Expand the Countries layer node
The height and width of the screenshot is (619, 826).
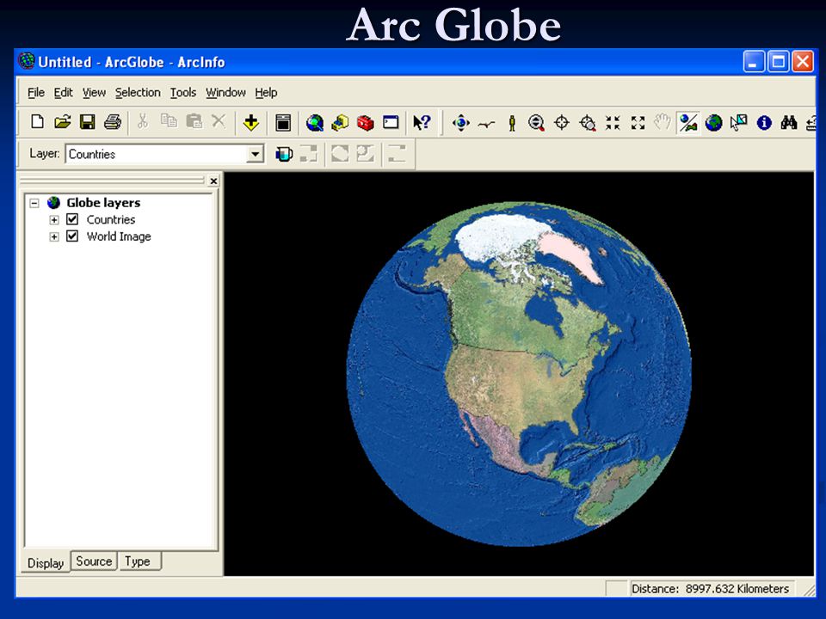[53, 219]
